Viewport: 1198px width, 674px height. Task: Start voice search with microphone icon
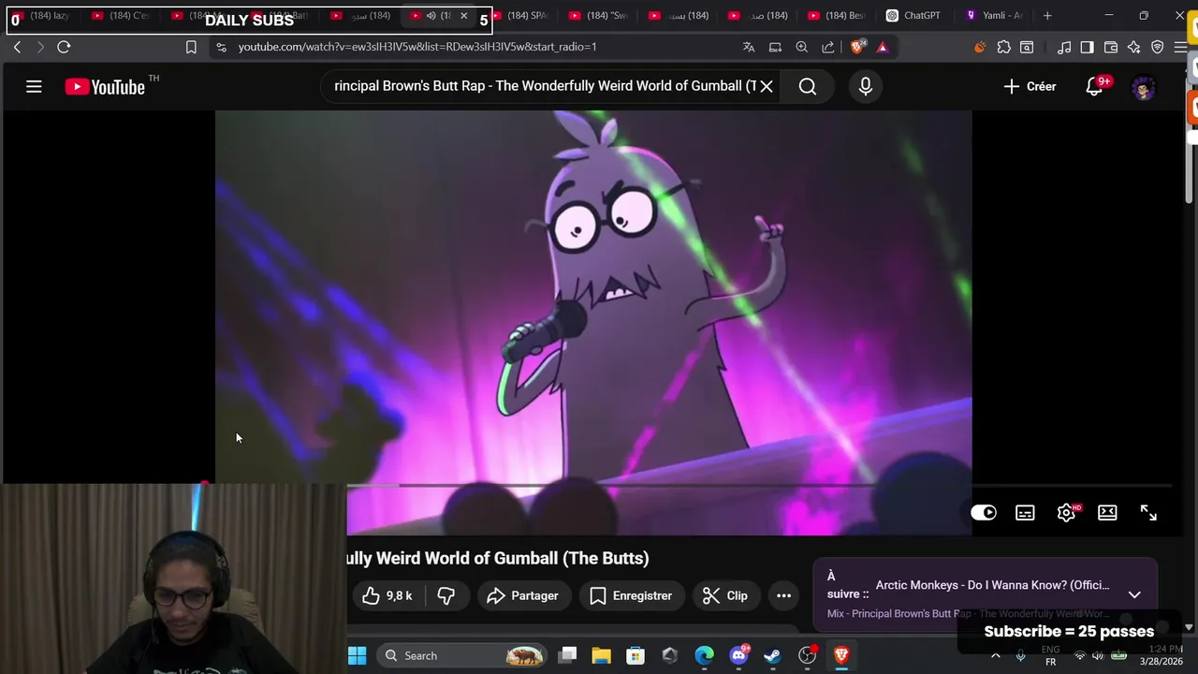[x=866, y=86]
